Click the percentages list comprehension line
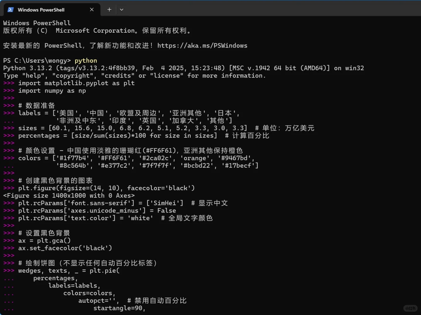Screen dimensions: 421x315 (117, 135)
